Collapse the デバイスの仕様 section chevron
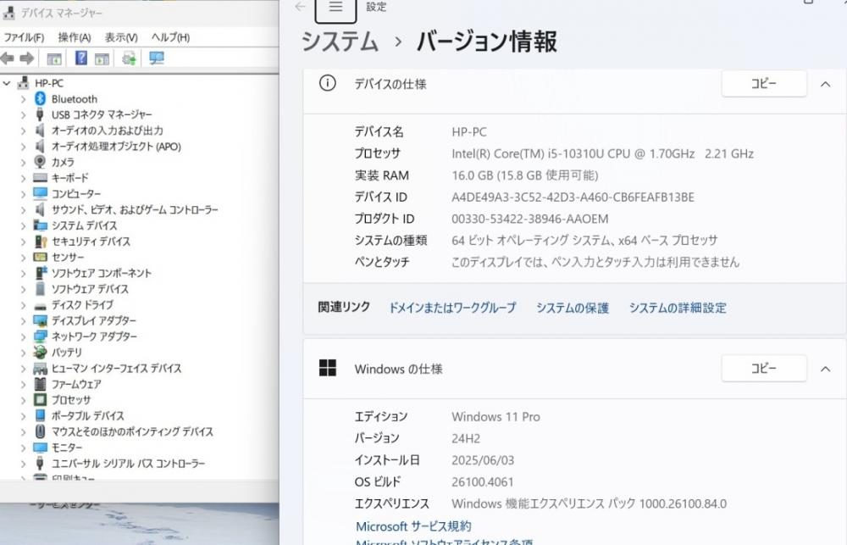The height and width of the screenshot is (545, 847). 825,84
